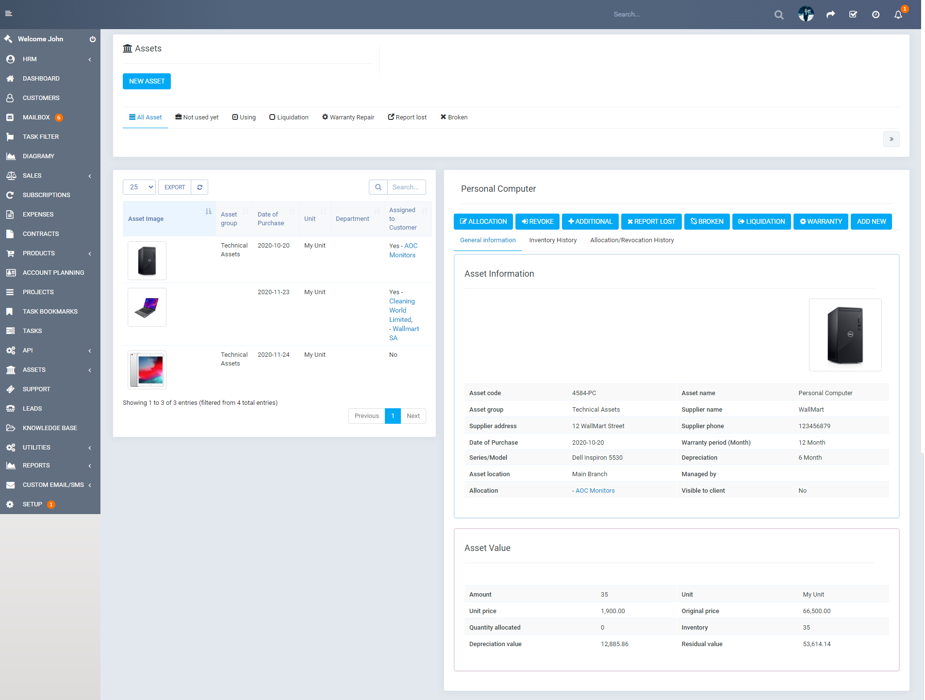Switch to the Inventory History tab

pos(553,240)
